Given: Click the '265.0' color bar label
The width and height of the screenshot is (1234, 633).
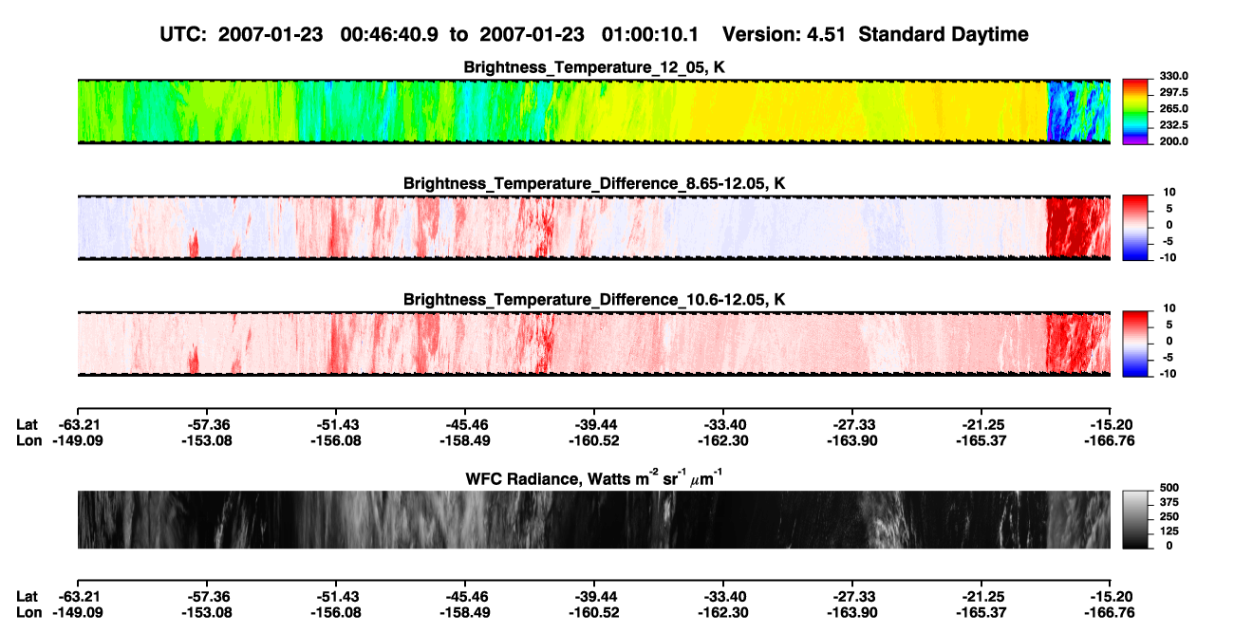Looking at the screenshot, I should coord(1172,108).
